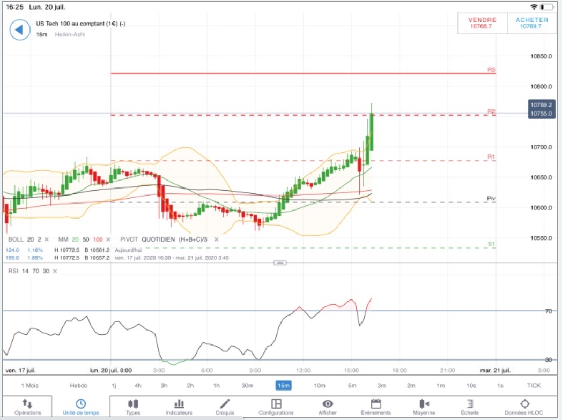Tap the VENDRE 10768.7 button
This screenshot has height=420, width=562.
pyautogui.click(x=483, y=23)
